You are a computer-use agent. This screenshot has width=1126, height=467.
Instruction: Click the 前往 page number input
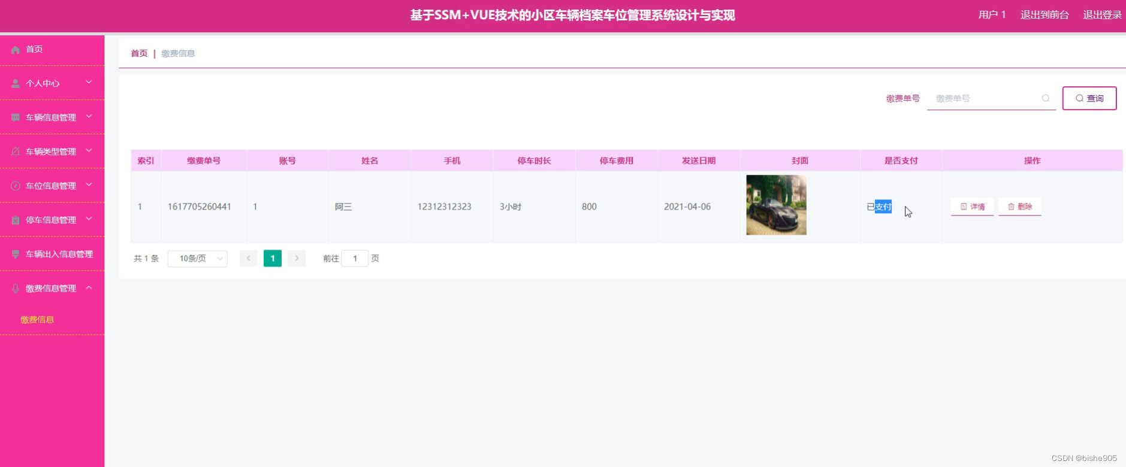click(355, 259)
